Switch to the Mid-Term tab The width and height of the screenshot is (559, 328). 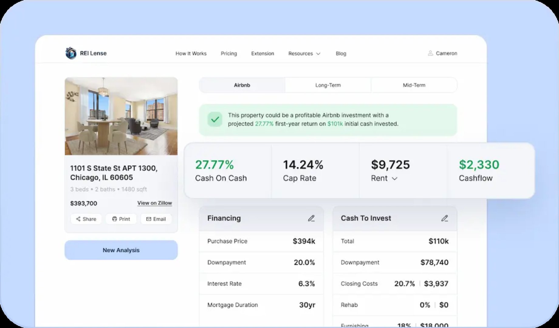pyautogui.click(x=414, y=85)
